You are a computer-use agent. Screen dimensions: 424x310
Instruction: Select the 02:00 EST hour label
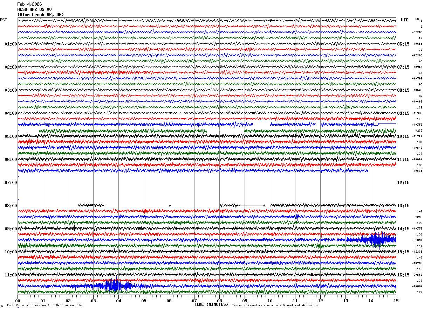pyautogui.click(x=11, y=67)
